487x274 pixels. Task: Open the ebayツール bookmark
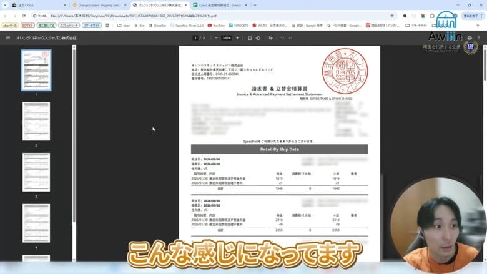point(10,26)
